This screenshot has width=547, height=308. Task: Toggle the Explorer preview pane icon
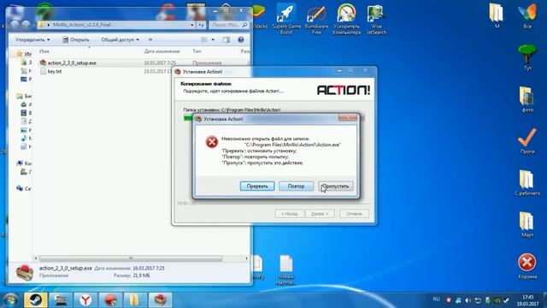coord(226,40)
